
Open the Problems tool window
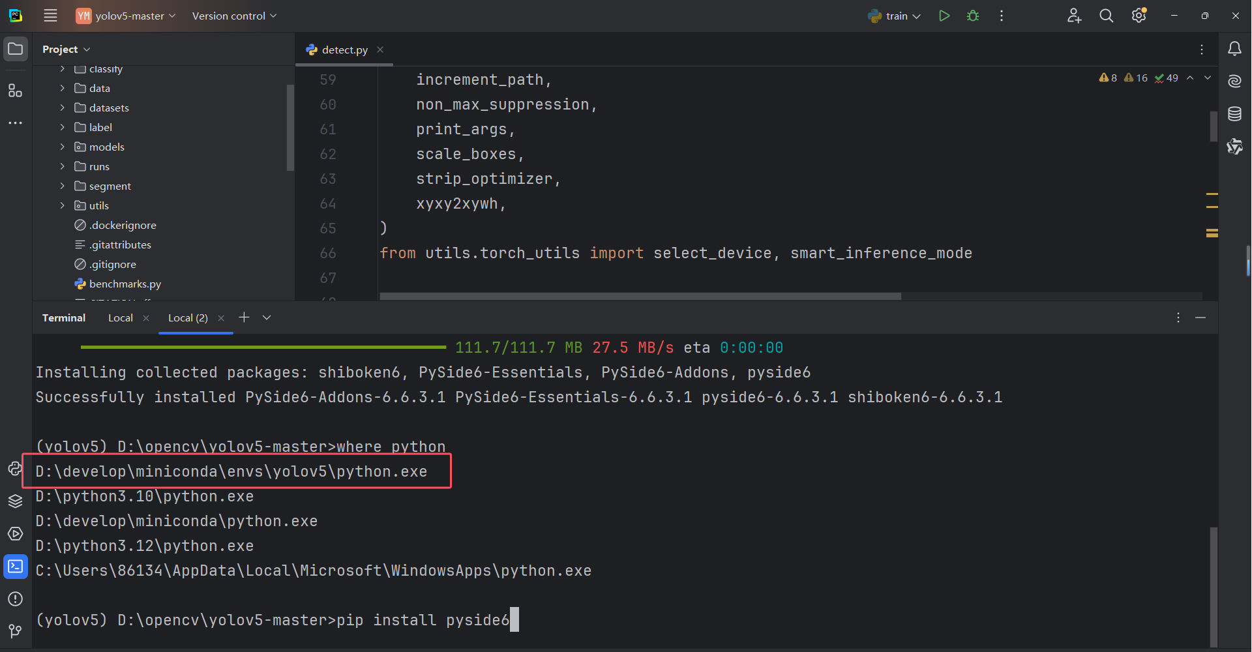(16, 599)
